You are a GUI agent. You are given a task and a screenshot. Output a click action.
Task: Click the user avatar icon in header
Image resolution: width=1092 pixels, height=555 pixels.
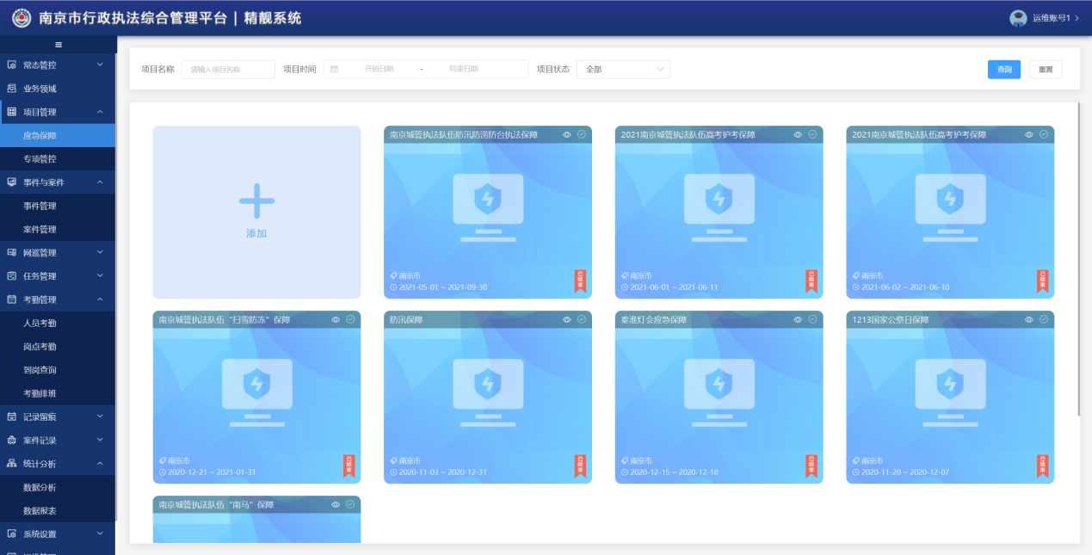1018,18
